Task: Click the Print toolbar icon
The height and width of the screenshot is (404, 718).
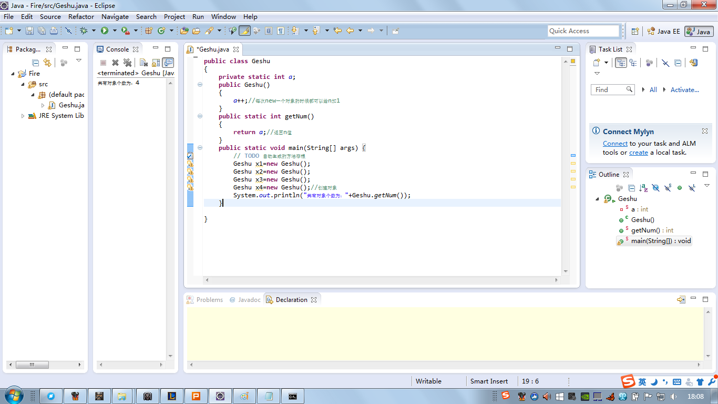Action: (x=53, y=31)
